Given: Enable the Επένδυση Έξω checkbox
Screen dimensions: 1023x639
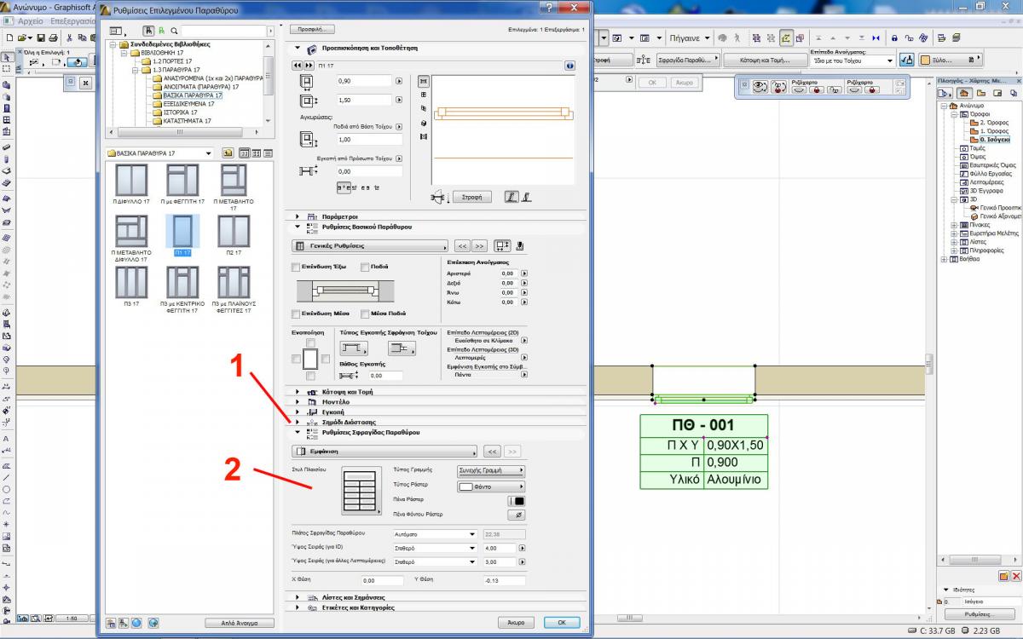Looking at the screenshot, I should click(296, 268).
